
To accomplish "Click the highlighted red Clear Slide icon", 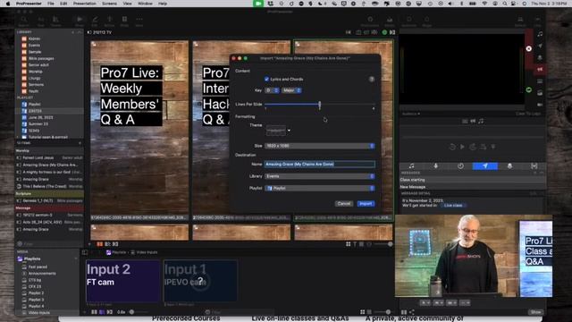I will point(540,70).
